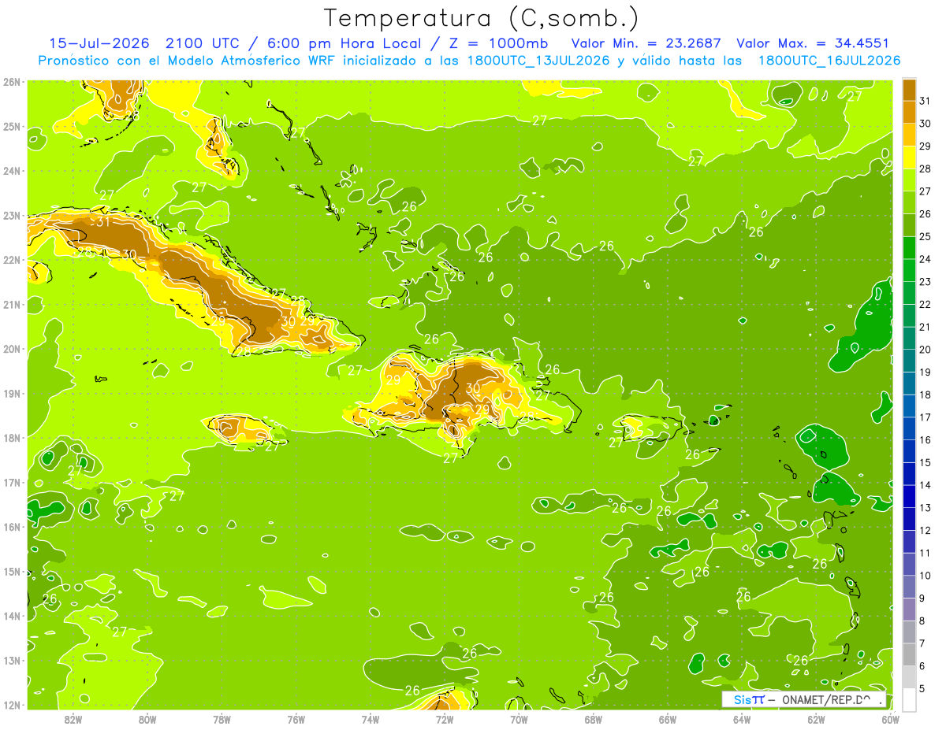Click the 64W longitude axis label
Viewport: 946px width, 730px height.
742,719
